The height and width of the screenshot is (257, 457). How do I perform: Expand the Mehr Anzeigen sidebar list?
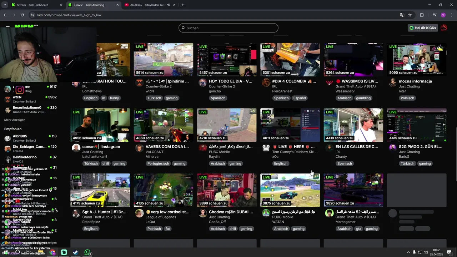(15, 120)
